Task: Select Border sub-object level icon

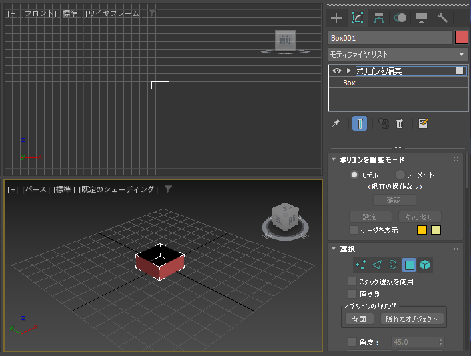Action: click(393, 265)
